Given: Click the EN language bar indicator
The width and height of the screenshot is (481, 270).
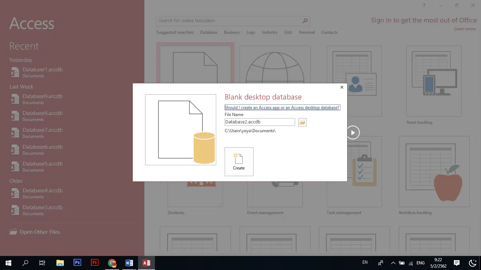Looking at the screenshot, I should pos(365,262).
